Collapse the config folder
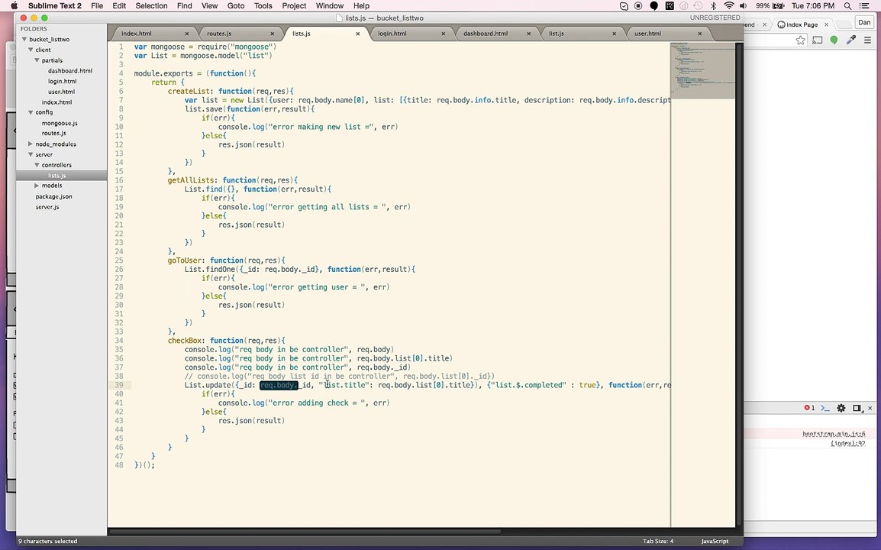Screen dimensions: 881x550 point(31,112)
